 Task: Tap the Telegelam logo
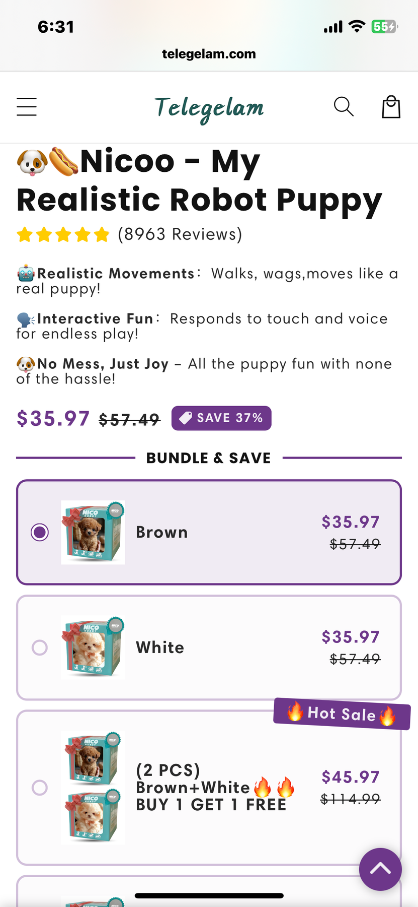coord(209,108)
